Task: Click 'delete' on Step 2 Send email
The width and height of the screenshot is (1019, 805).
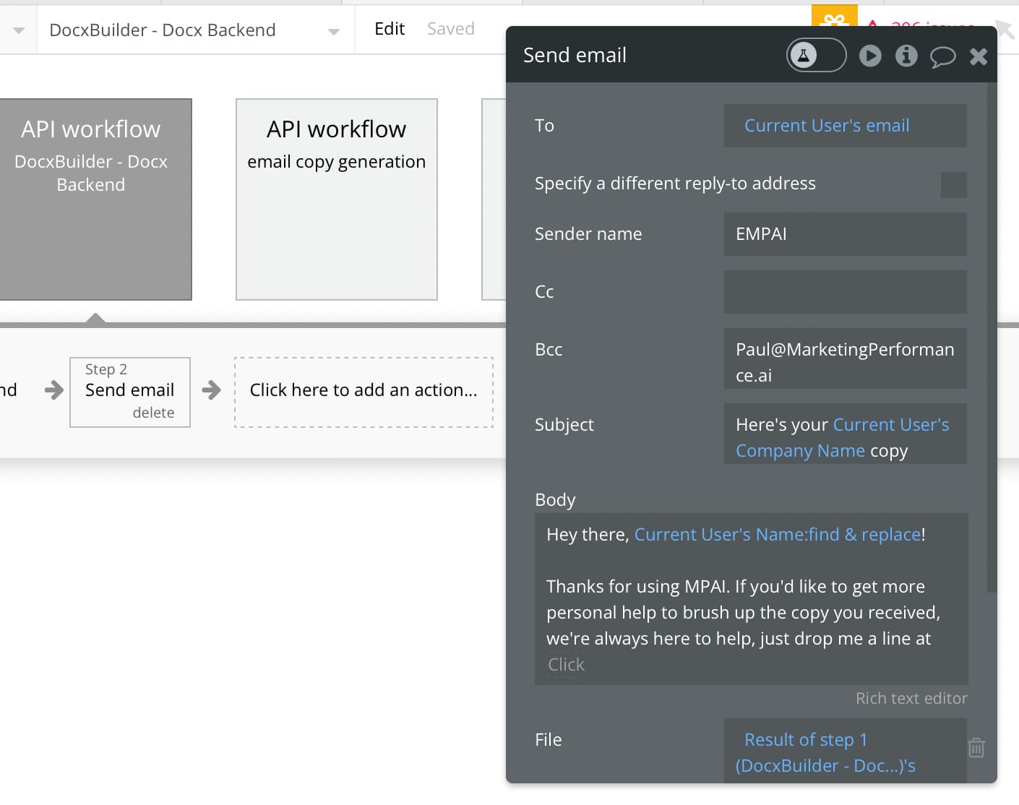Action: click(153, 413)
